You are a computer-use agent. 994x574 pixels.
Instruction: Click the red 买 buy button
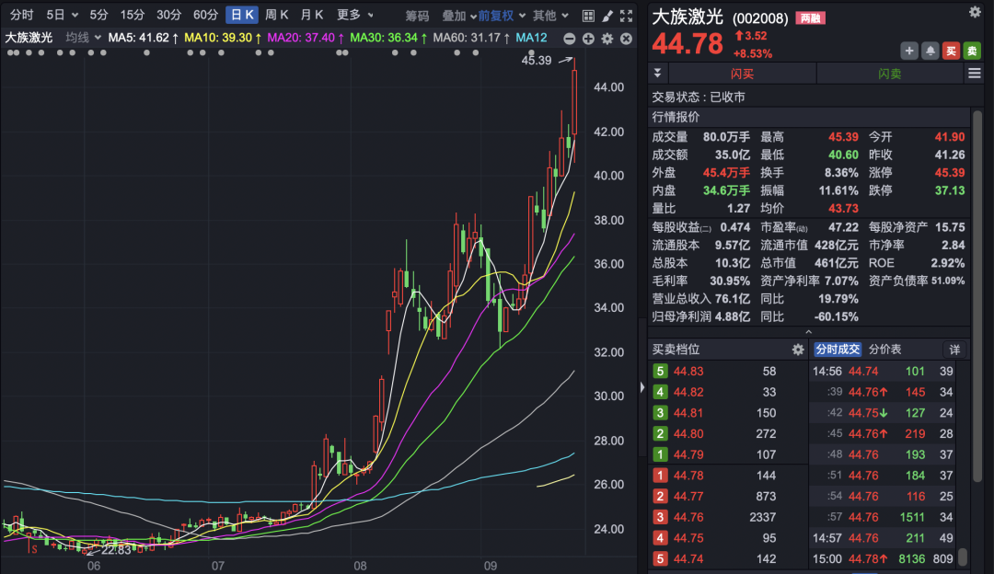click(x=951, y=52)
